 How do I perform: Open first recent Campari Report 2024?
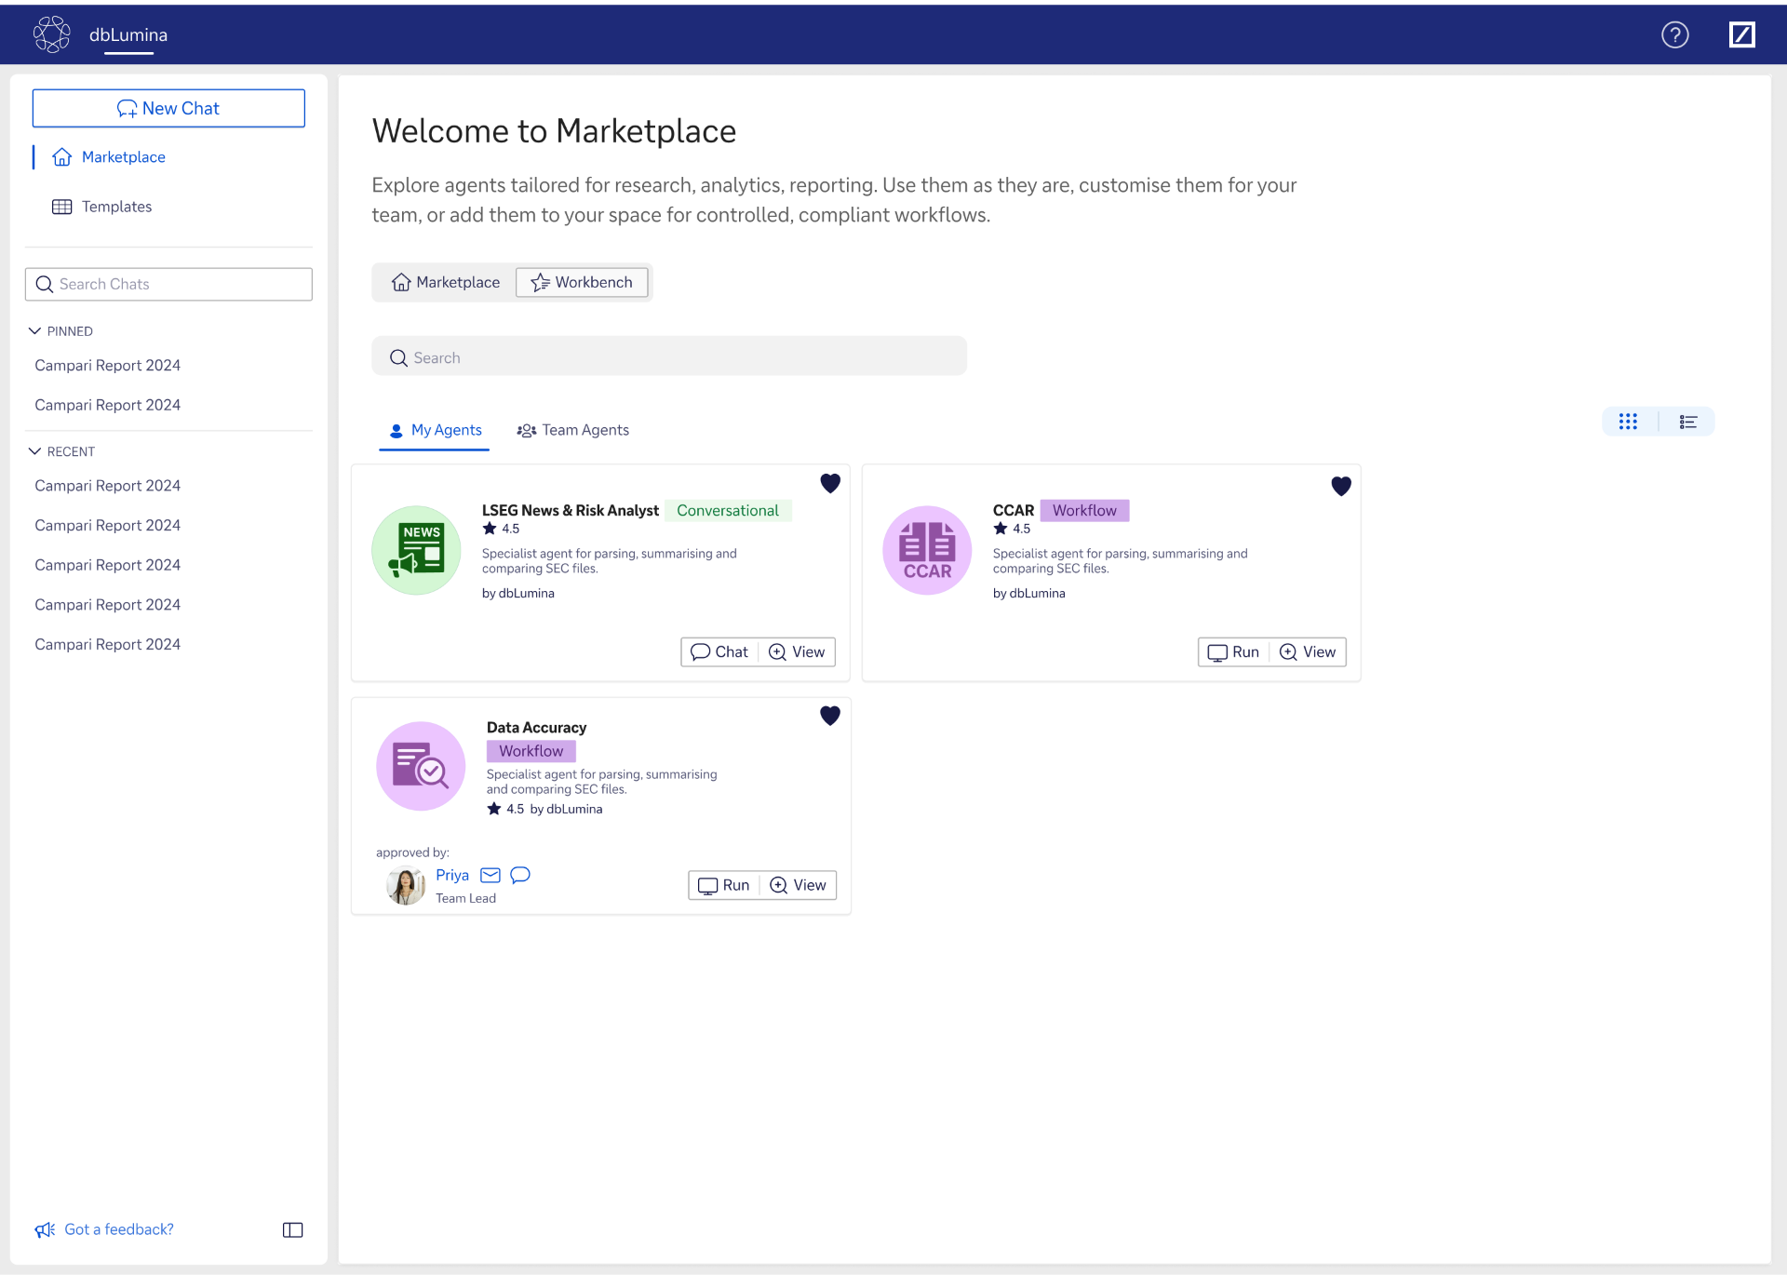tap(107, 486)
